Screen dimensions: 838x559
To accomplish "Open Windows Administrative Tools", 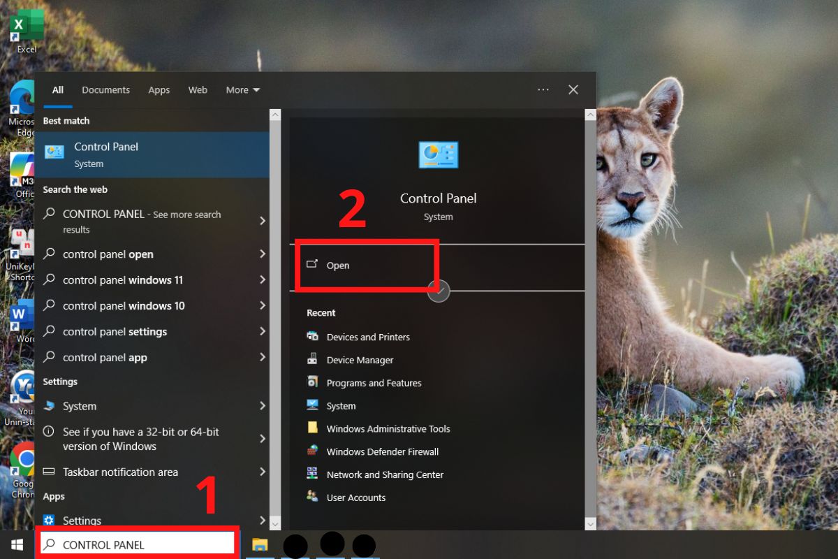I will pos(388,428).
